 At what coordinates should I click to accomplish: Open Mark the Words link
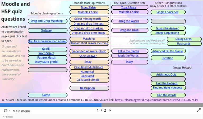[128, 56]
